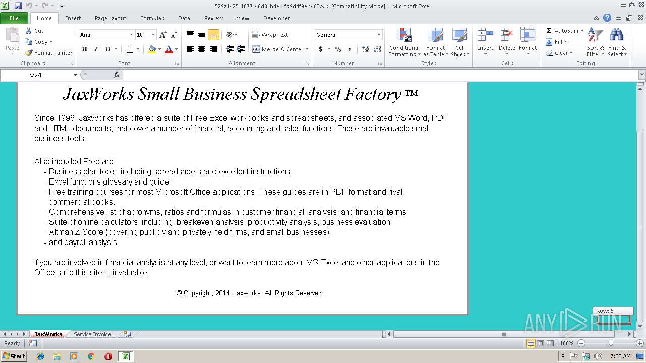
Task: Click the AutoSum sigma icon
Action: coord(549,31)
